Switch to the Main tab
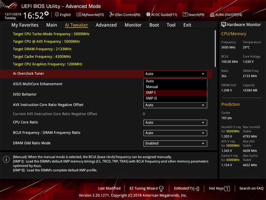 click(x=52, y=25)
